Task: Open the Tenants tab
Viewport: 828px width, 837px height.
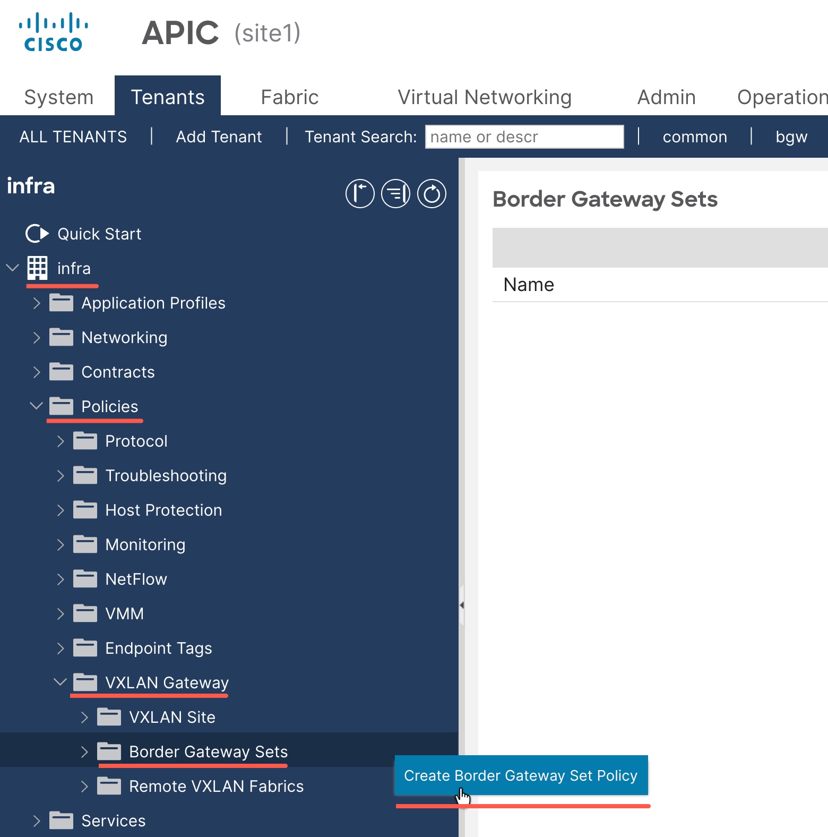Action: click(168, 96)
